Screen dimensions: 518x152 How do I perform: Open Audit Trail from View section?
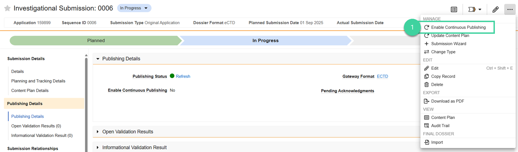coord(440,126)
